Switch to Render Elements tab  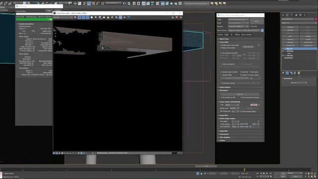coord(246,35)
